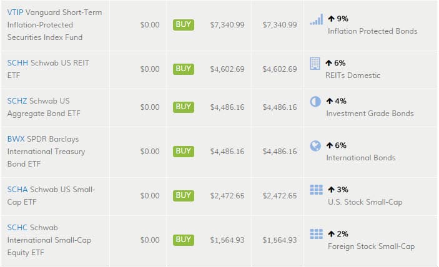
Task: Click the Foreign Stock Small-Cap grid icon
Action: point(317,234)
